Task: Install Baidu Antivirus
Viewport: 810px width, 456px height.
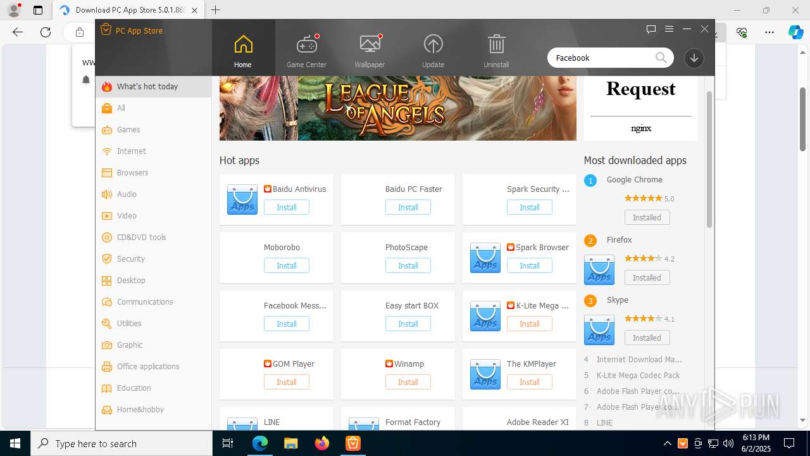Action: pyautogui.click(x=287, y=208)
